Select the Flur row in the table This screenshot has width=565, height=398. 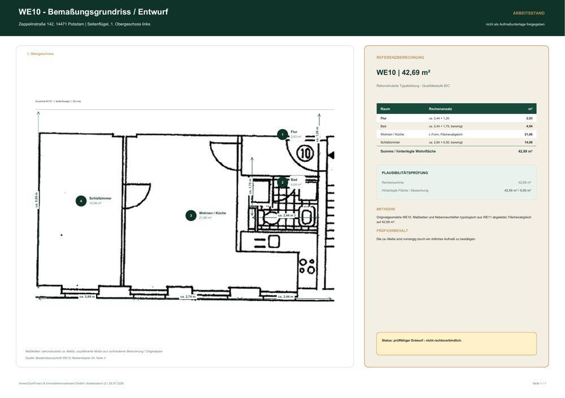(456, 118)
